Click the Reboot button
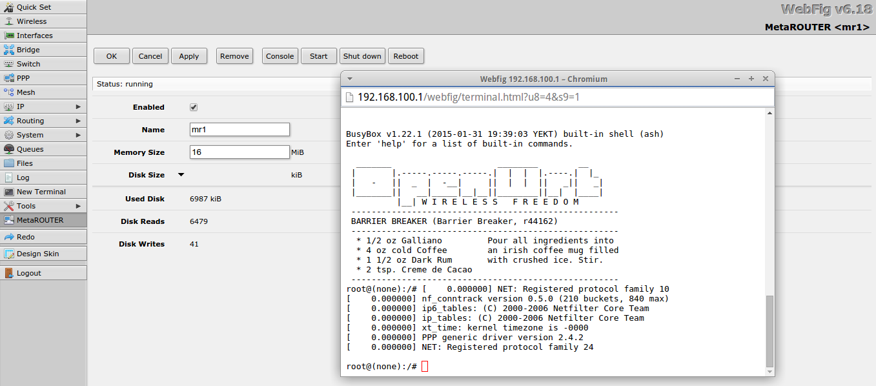Screen dimensions: 876x386 pyautogui.click(x=406, y=56)
